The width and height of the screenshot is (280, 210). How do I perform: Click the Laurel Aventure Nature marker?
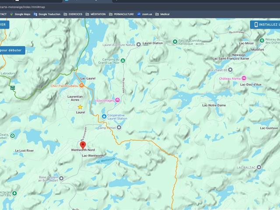point(138,44)
